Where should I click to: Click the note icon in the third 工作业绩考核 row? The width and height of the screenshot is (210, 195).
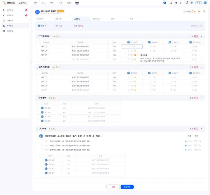pyautogui.click(x=135, y=55)
